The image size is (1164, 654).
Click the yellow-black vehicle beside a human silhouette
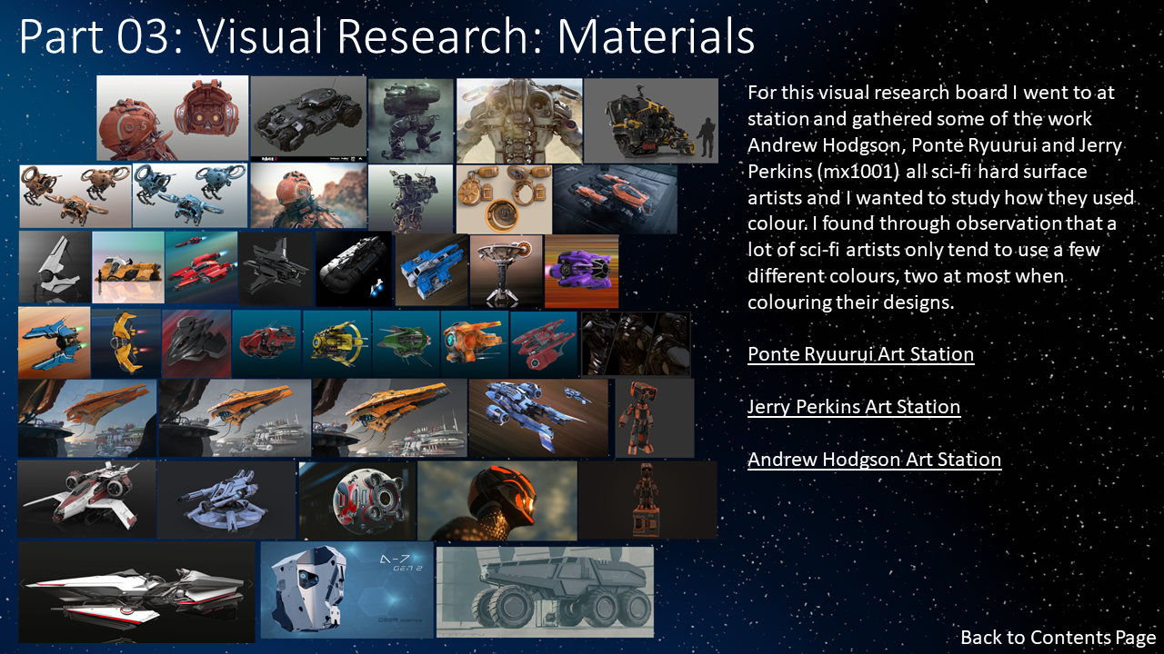[x=651, y=120]
